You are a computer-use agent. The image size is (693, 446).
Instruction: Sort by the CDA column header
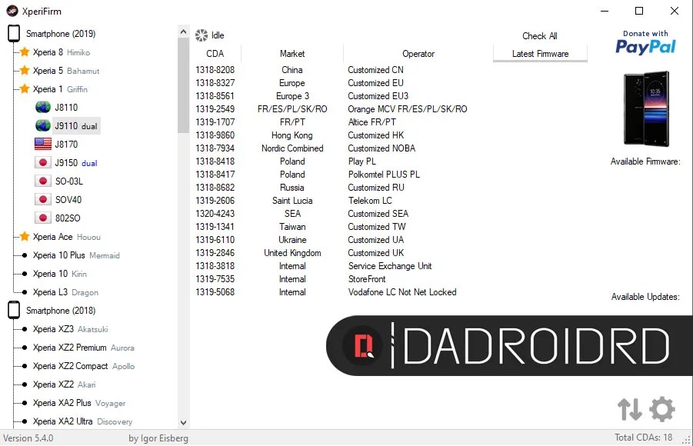tap(215, 54)
